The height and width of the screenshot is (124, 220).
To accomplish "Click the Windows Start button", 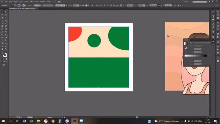I will pos(3,121).
